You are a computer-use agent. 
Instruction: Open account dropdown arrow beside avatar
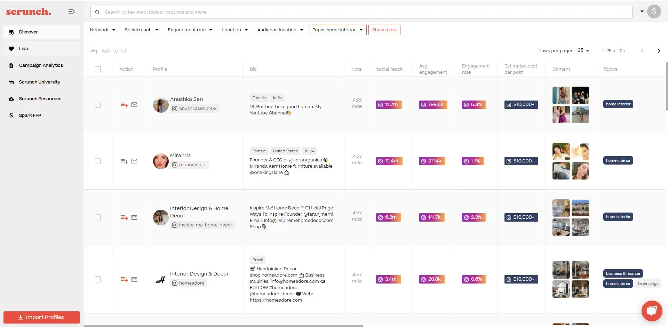(642, 11)
